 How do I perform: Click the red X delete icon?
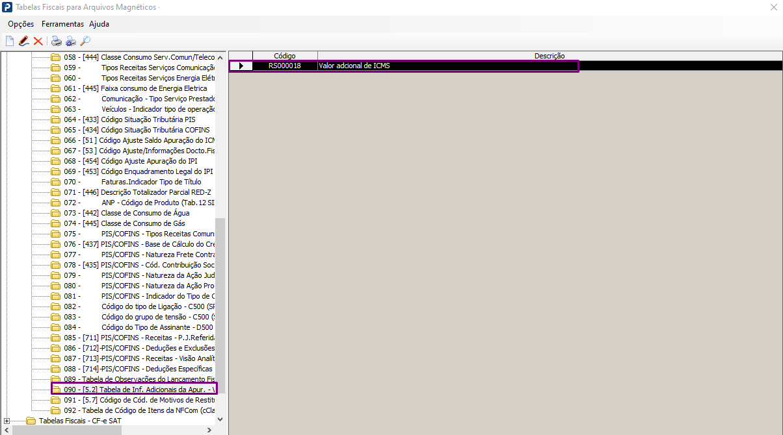pyautogui.click(x=38, y=42)
